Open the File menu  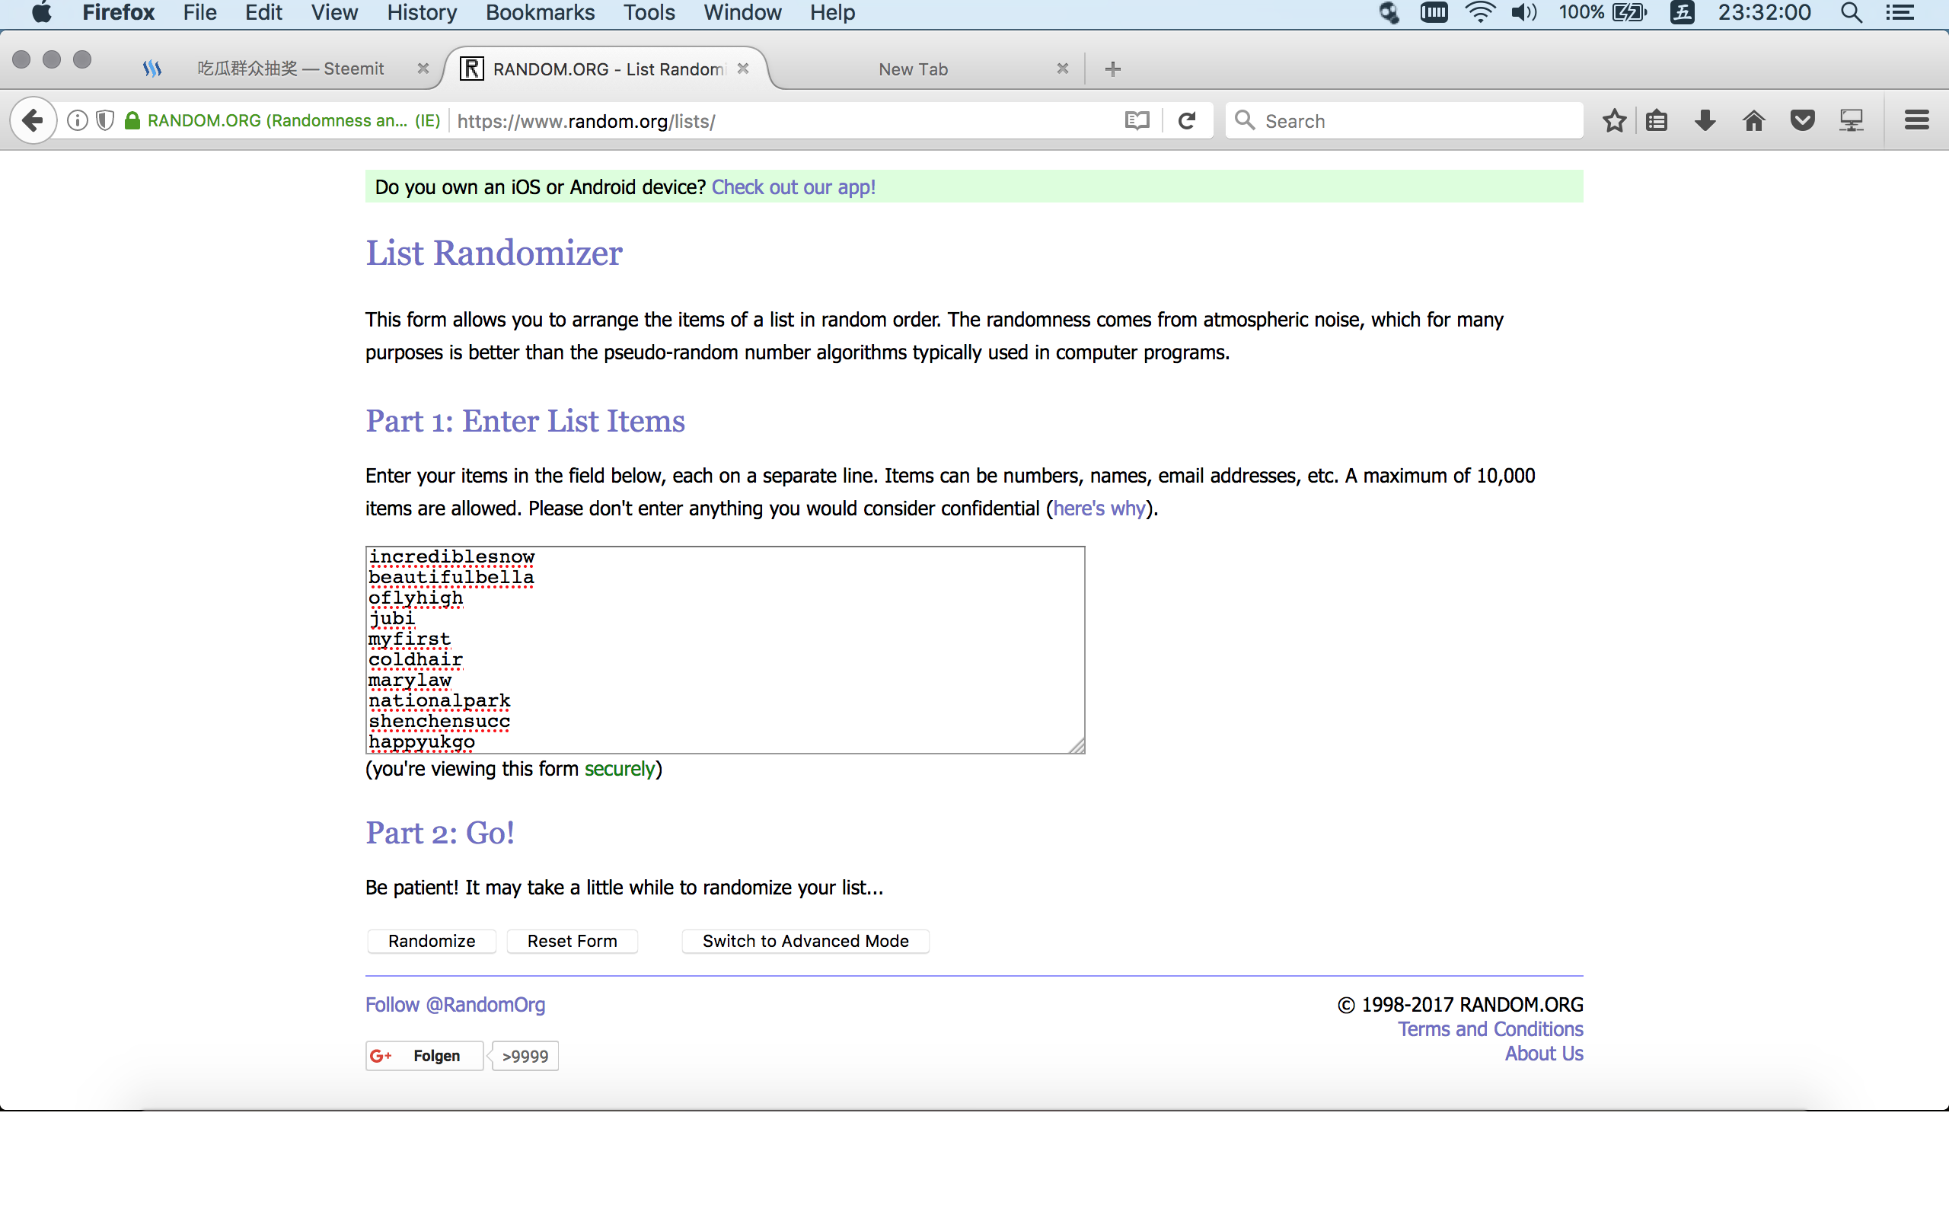[x=199, y=13]
